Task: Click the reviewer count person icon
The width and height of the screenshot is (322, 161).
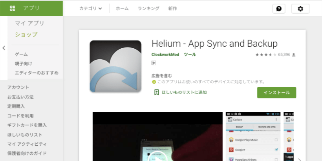Action: (294, 55)
